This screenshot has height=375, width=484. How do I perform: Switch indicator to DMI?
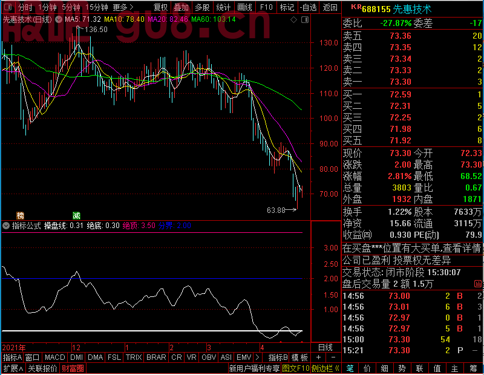click(x=76, y=357)
